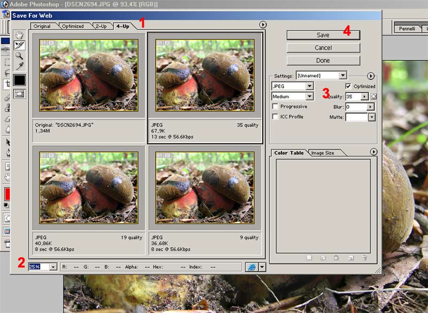Enable the ICC Profile checkbox
Image resolution: width=428 pixels, height=313 pixels.
[x=276, y=116]
